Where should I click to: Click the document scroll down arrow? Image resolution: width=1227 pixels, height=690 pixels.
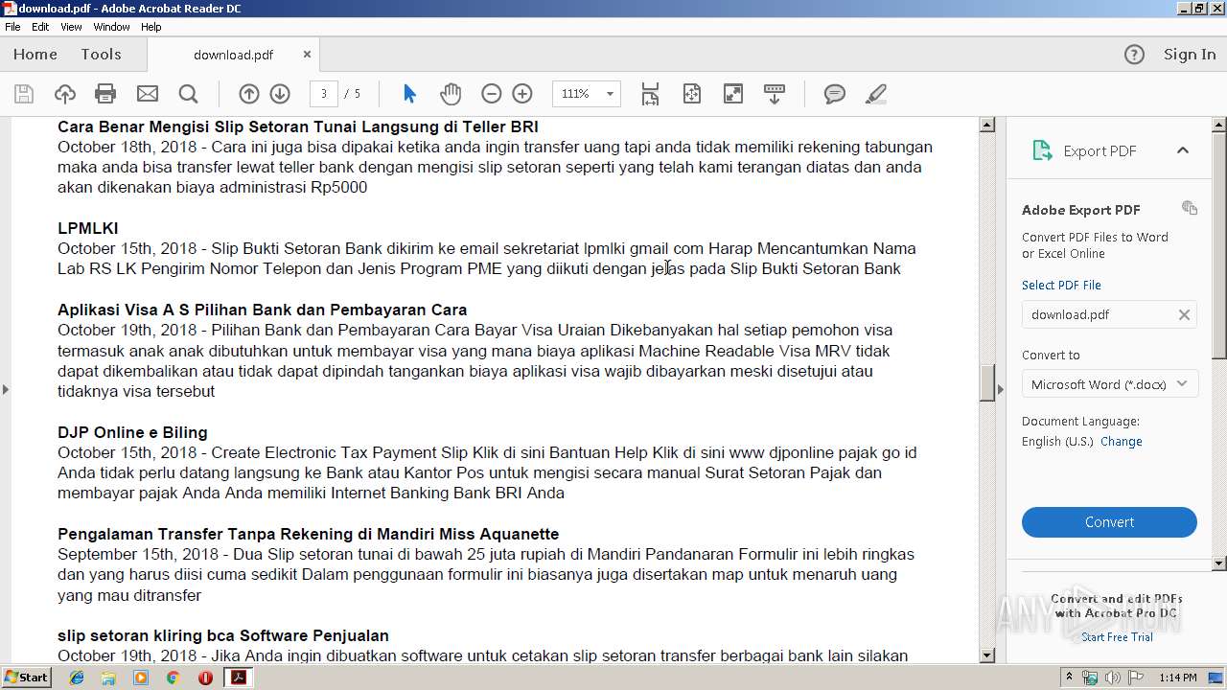[987, 655]
